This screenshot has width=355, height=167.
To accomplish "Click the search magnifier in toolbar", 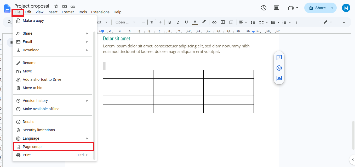I will coord(10,22).
